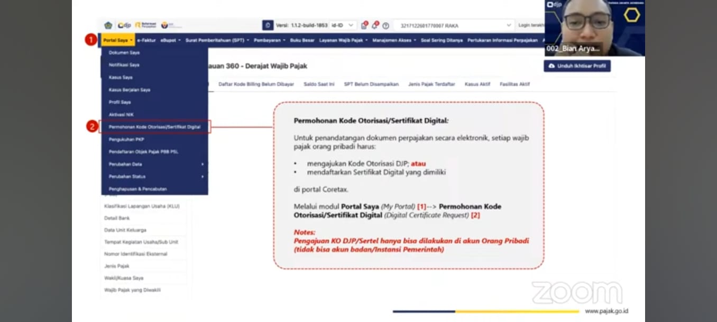Click Wakil/Kuasa Saya in the sidebar
This screenshot has height=322, width=717.
point(124,278)
